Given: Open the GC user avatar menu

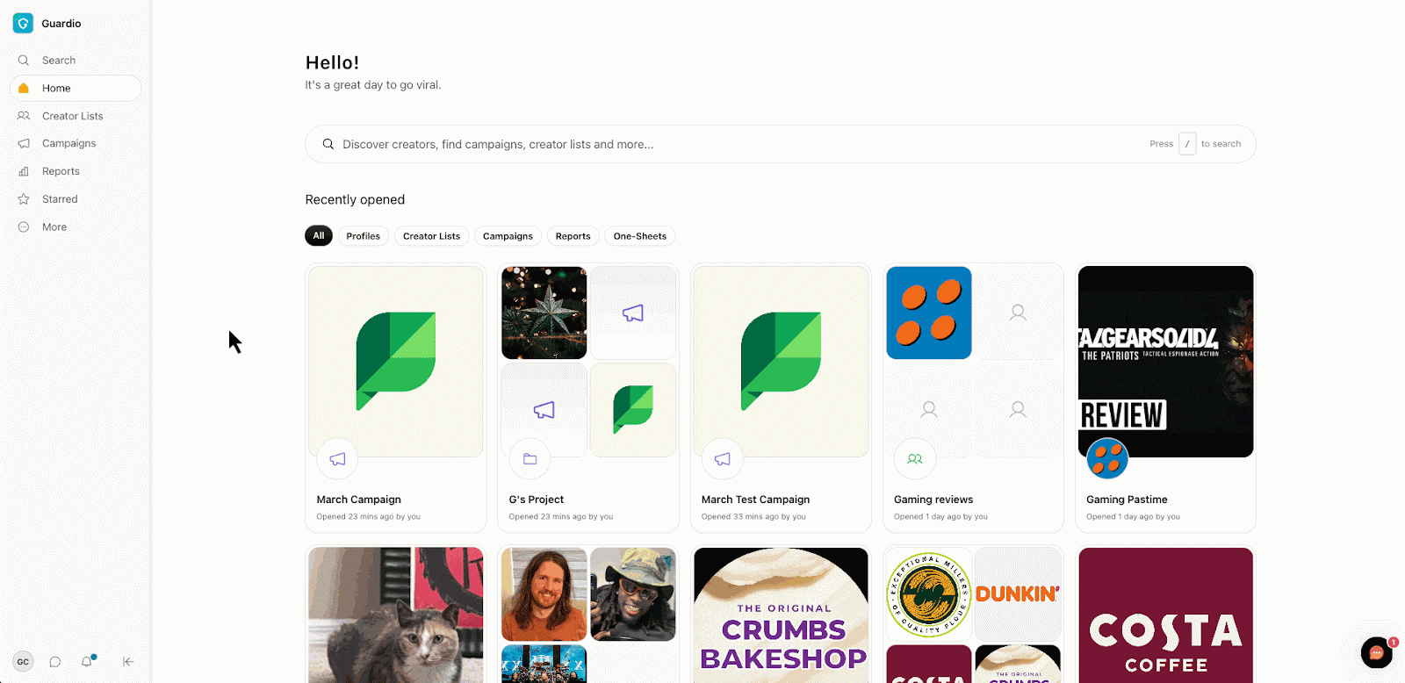Looking at the screenshot, I should click(23, 662).
